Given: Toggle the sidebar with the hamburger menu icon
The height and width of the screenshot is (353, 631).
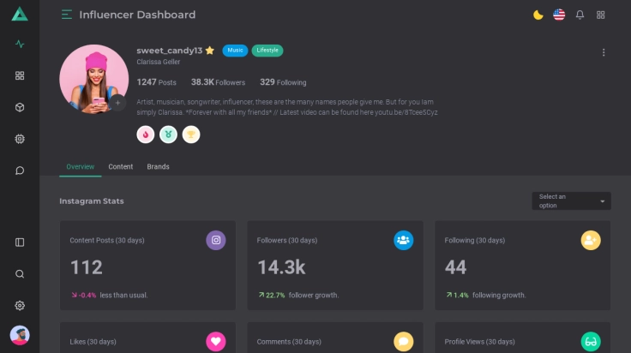Looking at the screenshot, I should [67, 15].
